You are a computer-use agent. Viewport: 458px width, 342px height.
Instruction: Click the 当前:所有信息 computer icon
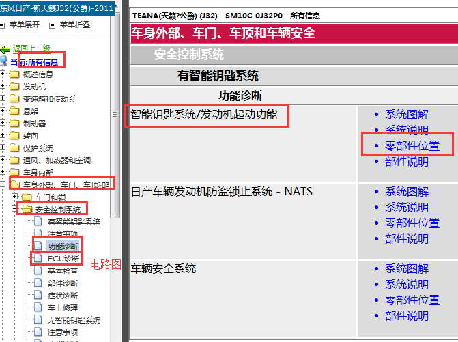3,61
